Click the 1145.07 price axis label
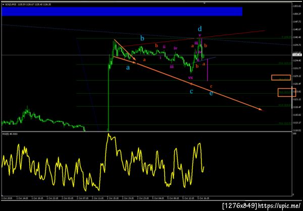This screenshot has width=303, height=211. click(x=297, y=30)
